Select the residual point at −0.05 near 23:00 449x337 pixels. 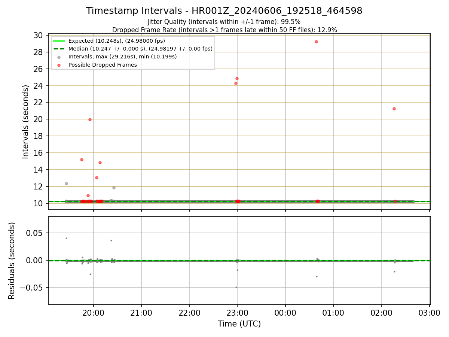click(x=236, y=287)
